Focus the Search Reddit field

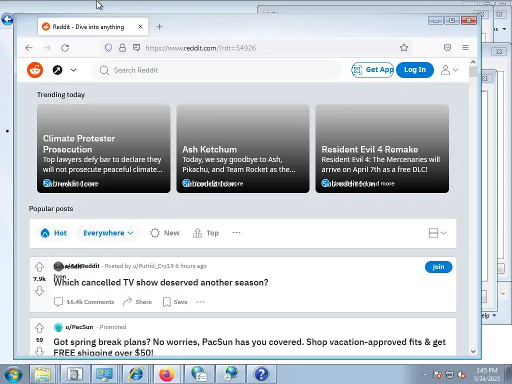216,70
